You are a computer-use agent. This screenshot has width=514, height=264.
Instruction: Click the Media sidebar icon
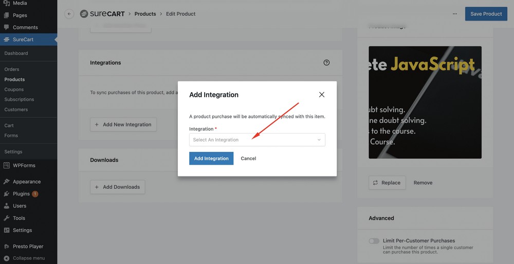(7, 3)
